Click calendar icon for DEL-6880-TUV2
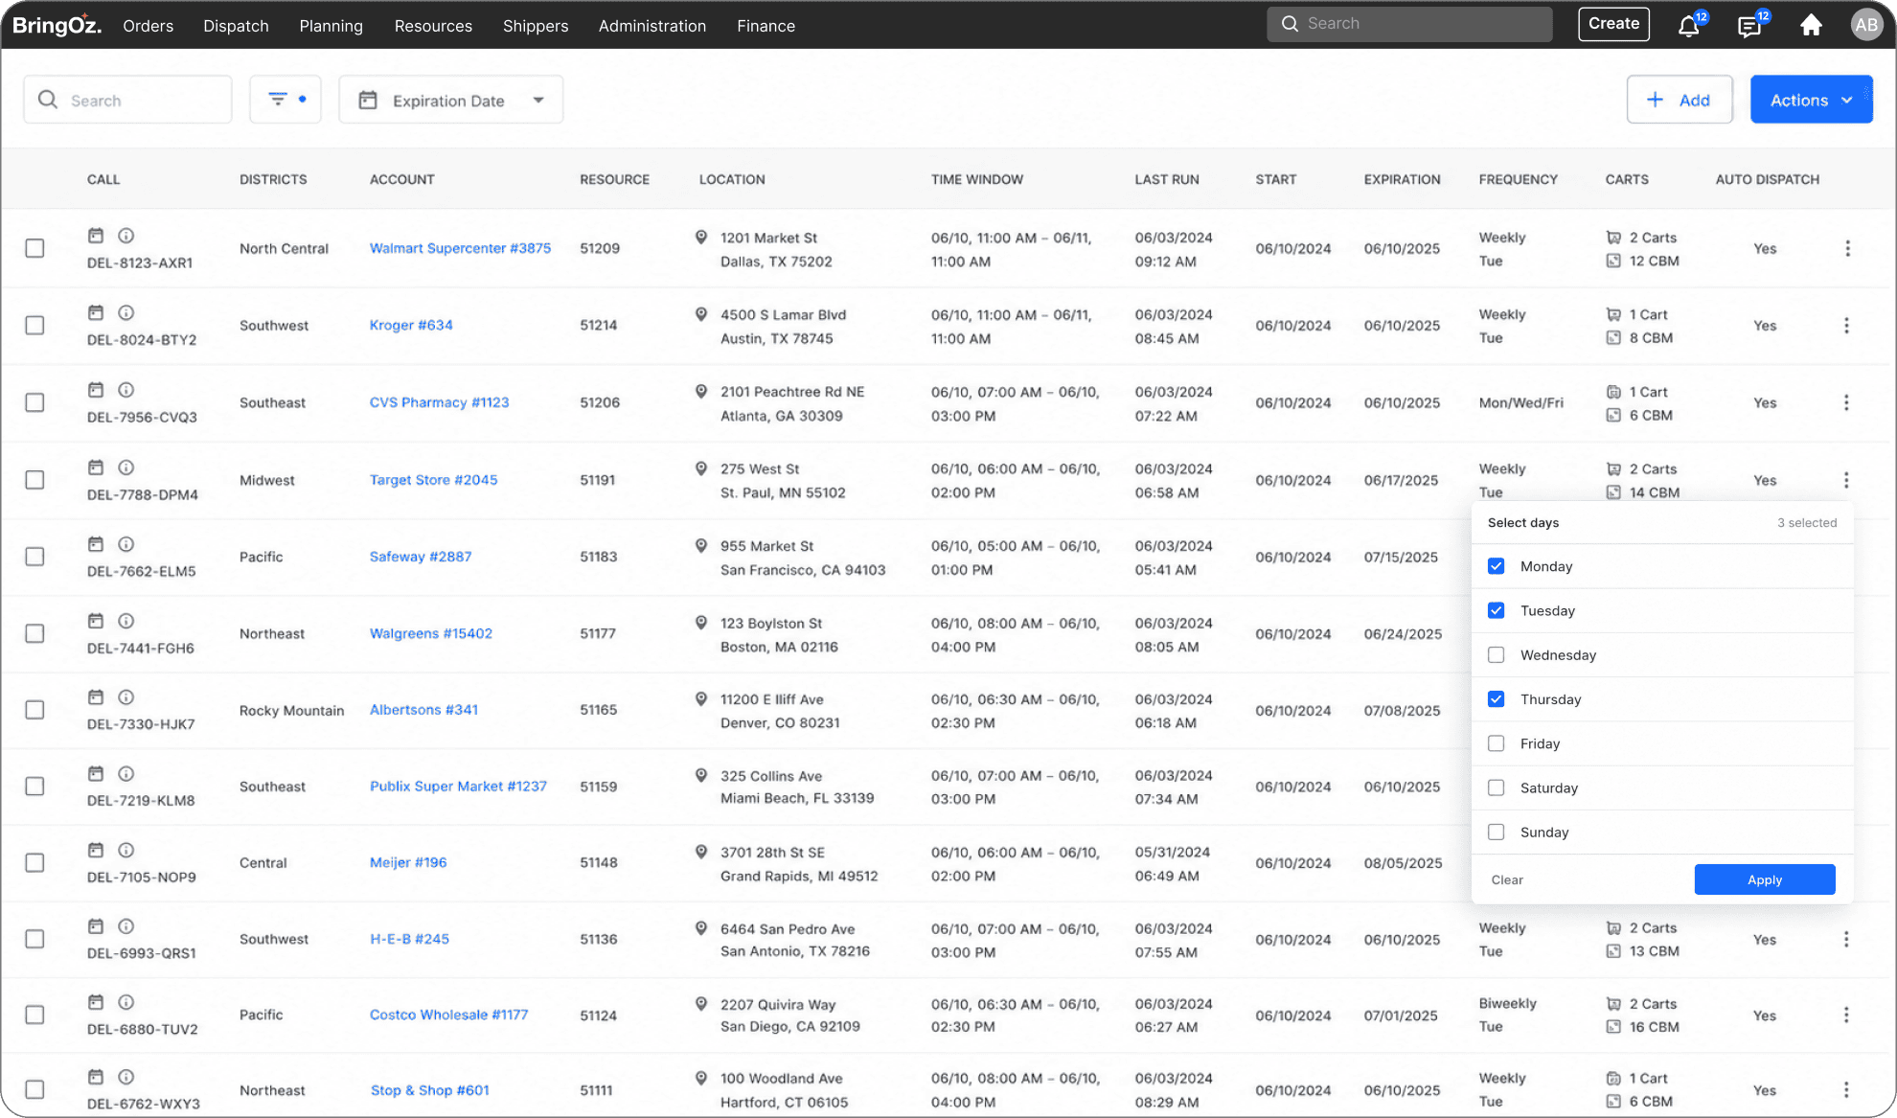 (96, 1002)
